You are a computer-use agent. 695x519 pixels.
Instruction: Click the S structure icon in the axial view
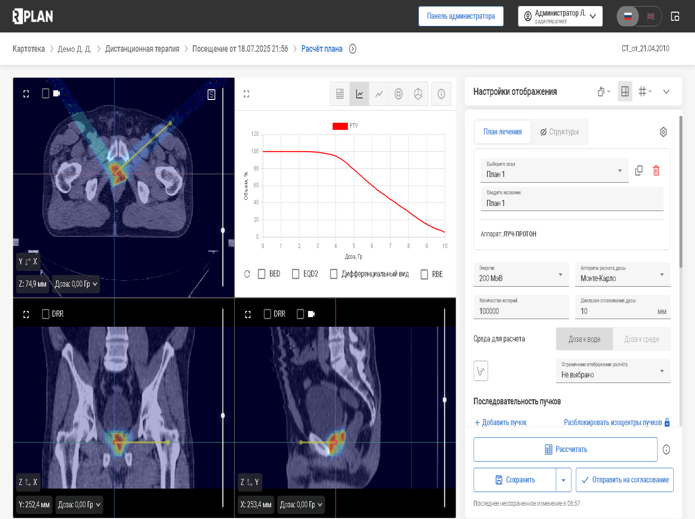pyautogui.click(x=212, y=94)
